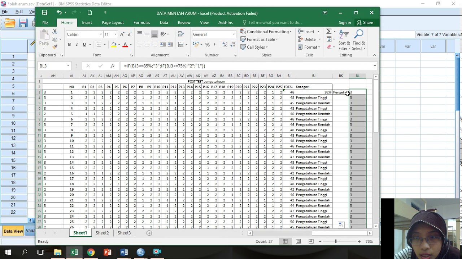Open the Find & Select dropdown
The width and height of the screenshot is (462, 259).
pyautogui.click(x=359, y=40)
